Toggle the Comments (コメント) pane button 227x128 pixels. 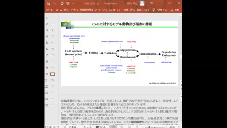(101, 127)
